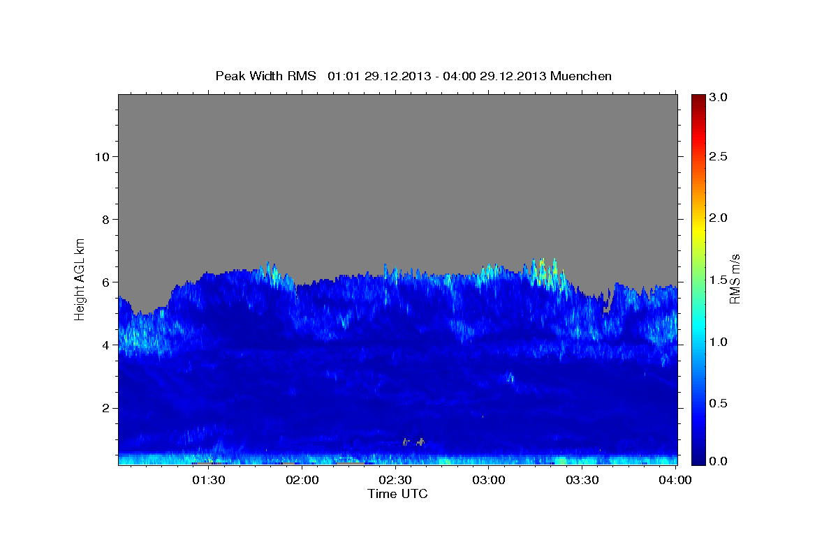Click the colorbar value 0.5
838x558 pixels.
[719, 404]
